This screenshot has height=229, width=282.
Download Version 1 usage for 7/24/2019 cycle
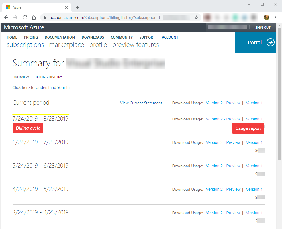coord(254,119)
